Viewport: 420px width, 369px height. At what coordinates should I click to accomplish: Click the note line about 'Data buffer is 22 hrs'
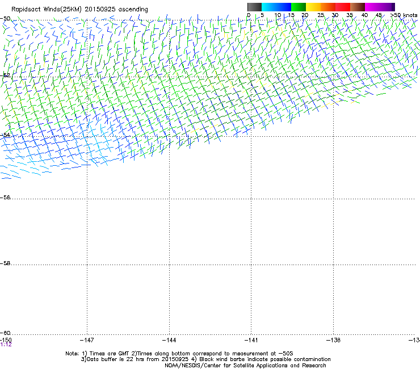[206, 359]
